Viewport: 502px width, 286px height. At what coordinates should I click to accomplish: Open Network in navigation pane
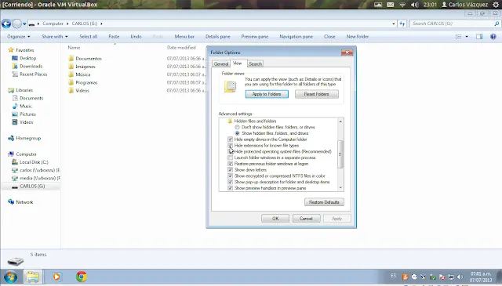pos(24,202)
